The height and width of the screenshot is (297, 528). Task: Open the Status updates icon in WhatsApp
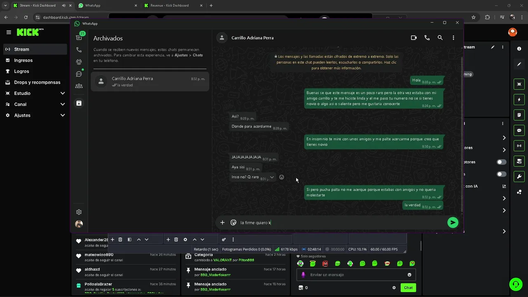click(79, 62)
